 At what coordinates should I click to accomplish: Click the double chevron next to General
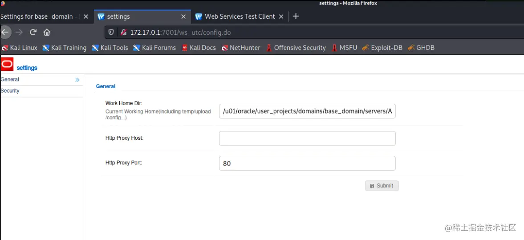(77, 80)
